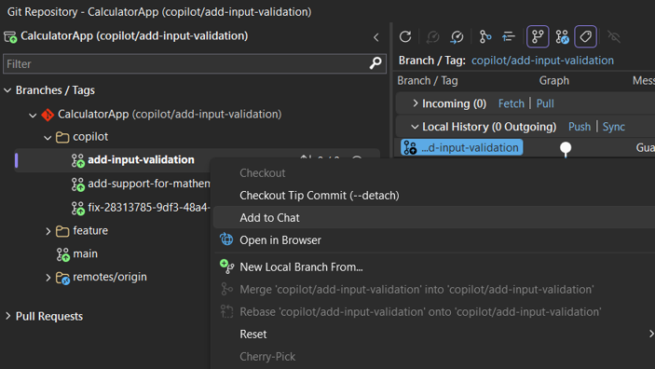This screenshot has height=369, width=655.
Task: Click the search magnifier in Filter box
Action: (x=375, y=63)
